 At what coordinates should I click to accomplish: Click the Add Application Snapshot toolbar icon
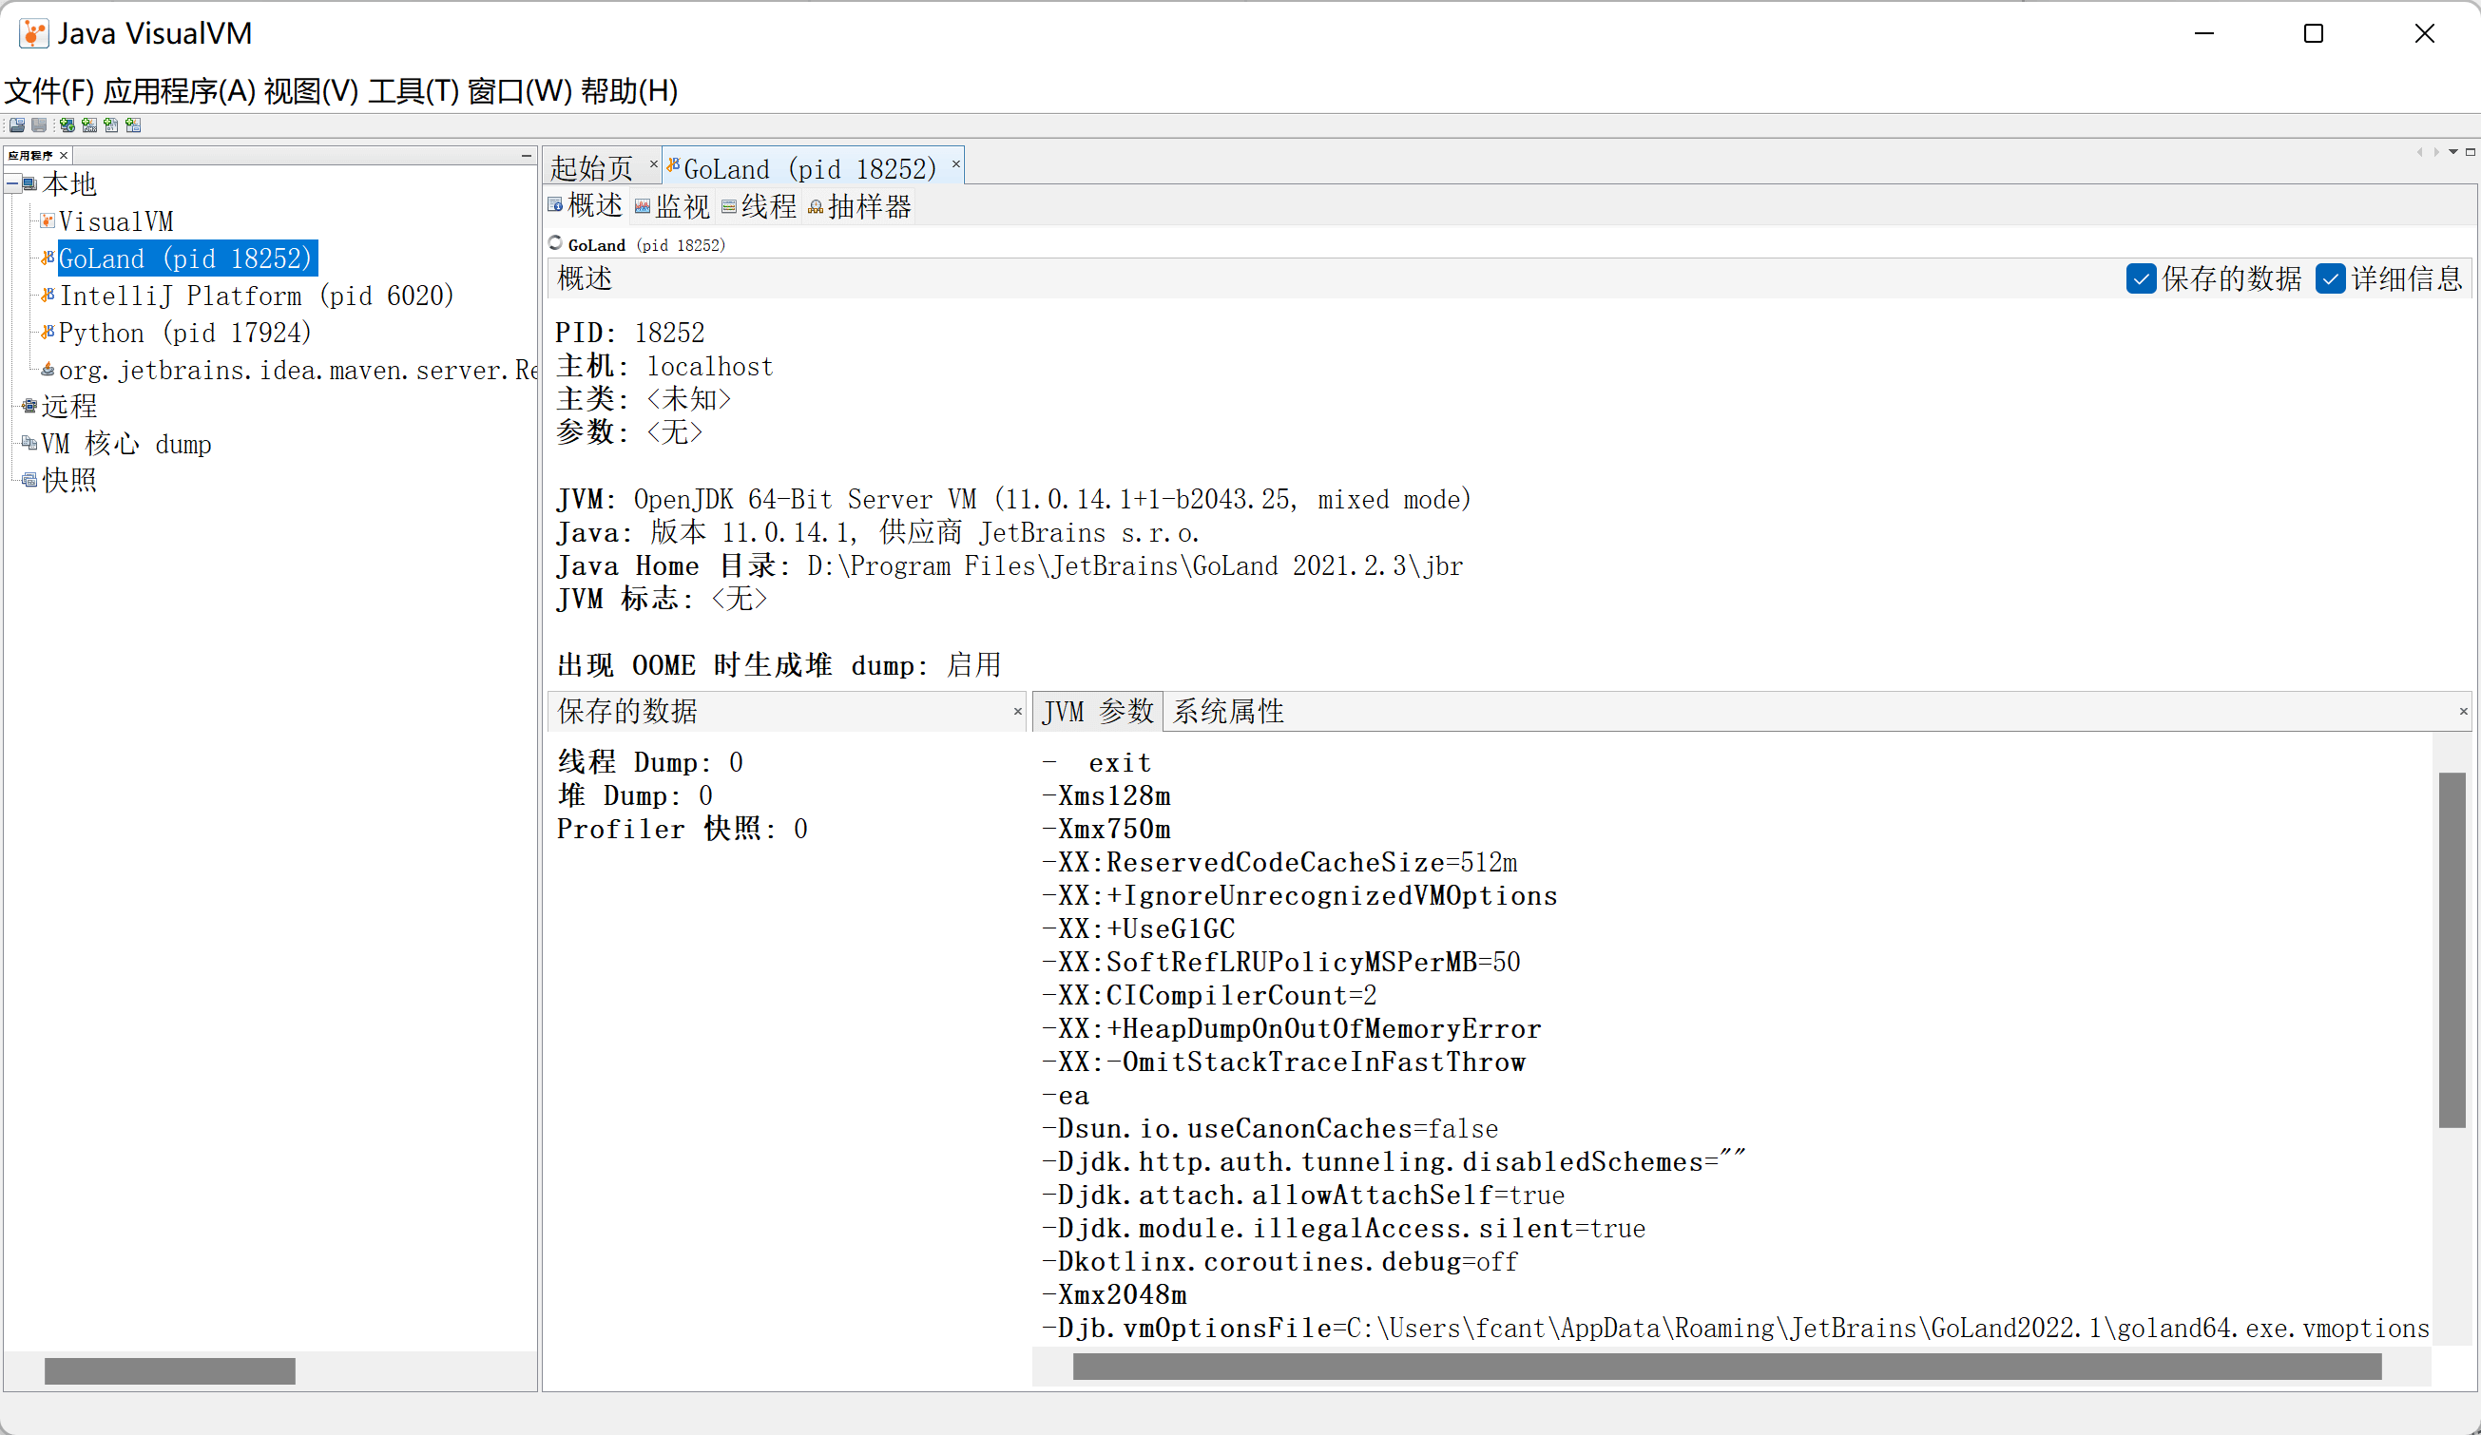(133, 125)
